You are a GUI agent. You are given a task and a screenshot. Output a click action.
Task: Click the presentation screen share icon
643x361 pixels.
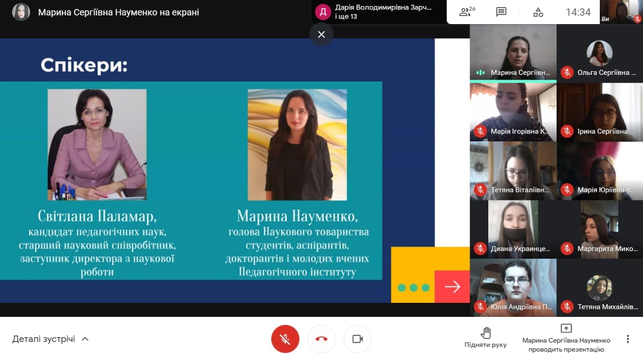point(566,328)
